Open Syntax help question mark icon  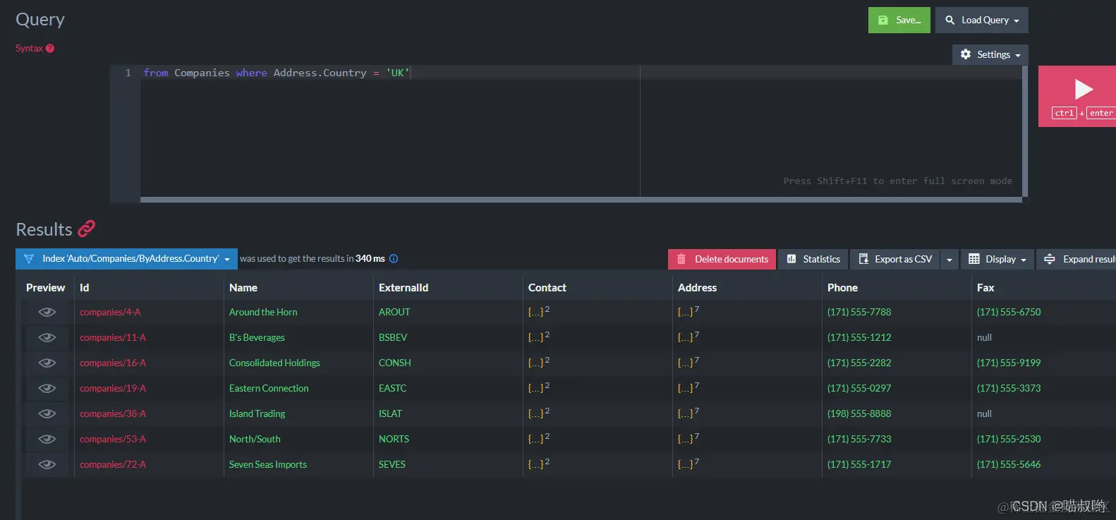click(x=50, y=49)
